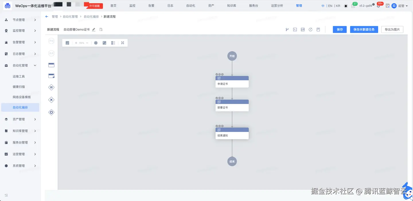Expand 知识库管理 in the sidebar

tap(20, 131)
